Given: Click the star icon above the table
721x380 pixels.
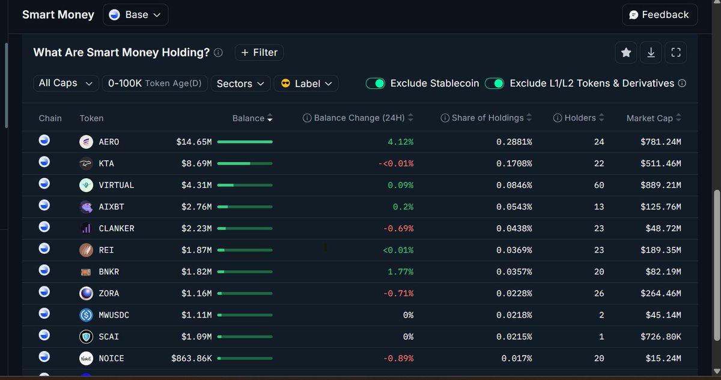Looking at the screenshot, I should [625, 52].
